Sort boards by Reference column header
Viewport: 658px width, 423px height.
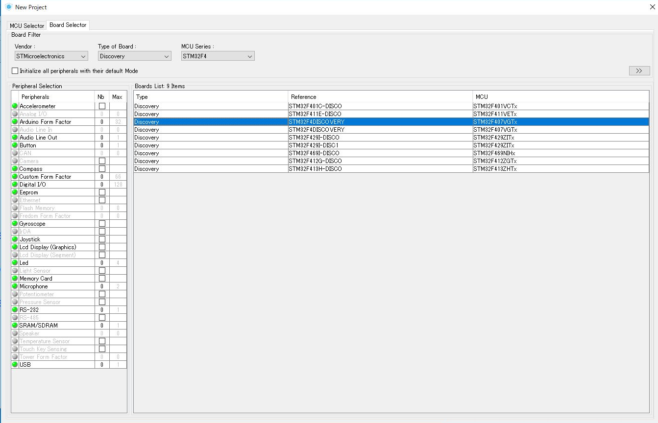[x=380, y=97]
